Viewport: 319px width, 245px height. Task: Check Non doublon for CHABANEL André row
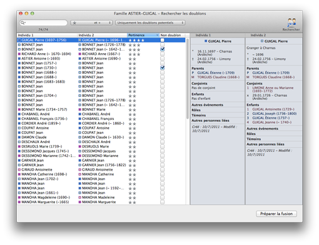point(163,114)
